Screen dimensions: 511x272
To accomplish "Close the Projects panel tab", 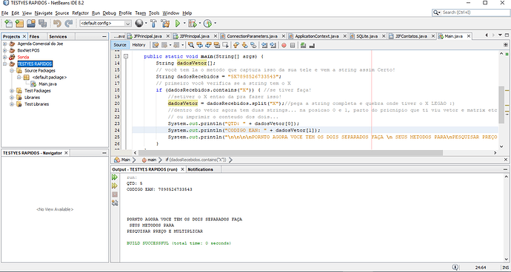I will coord(24,36).
